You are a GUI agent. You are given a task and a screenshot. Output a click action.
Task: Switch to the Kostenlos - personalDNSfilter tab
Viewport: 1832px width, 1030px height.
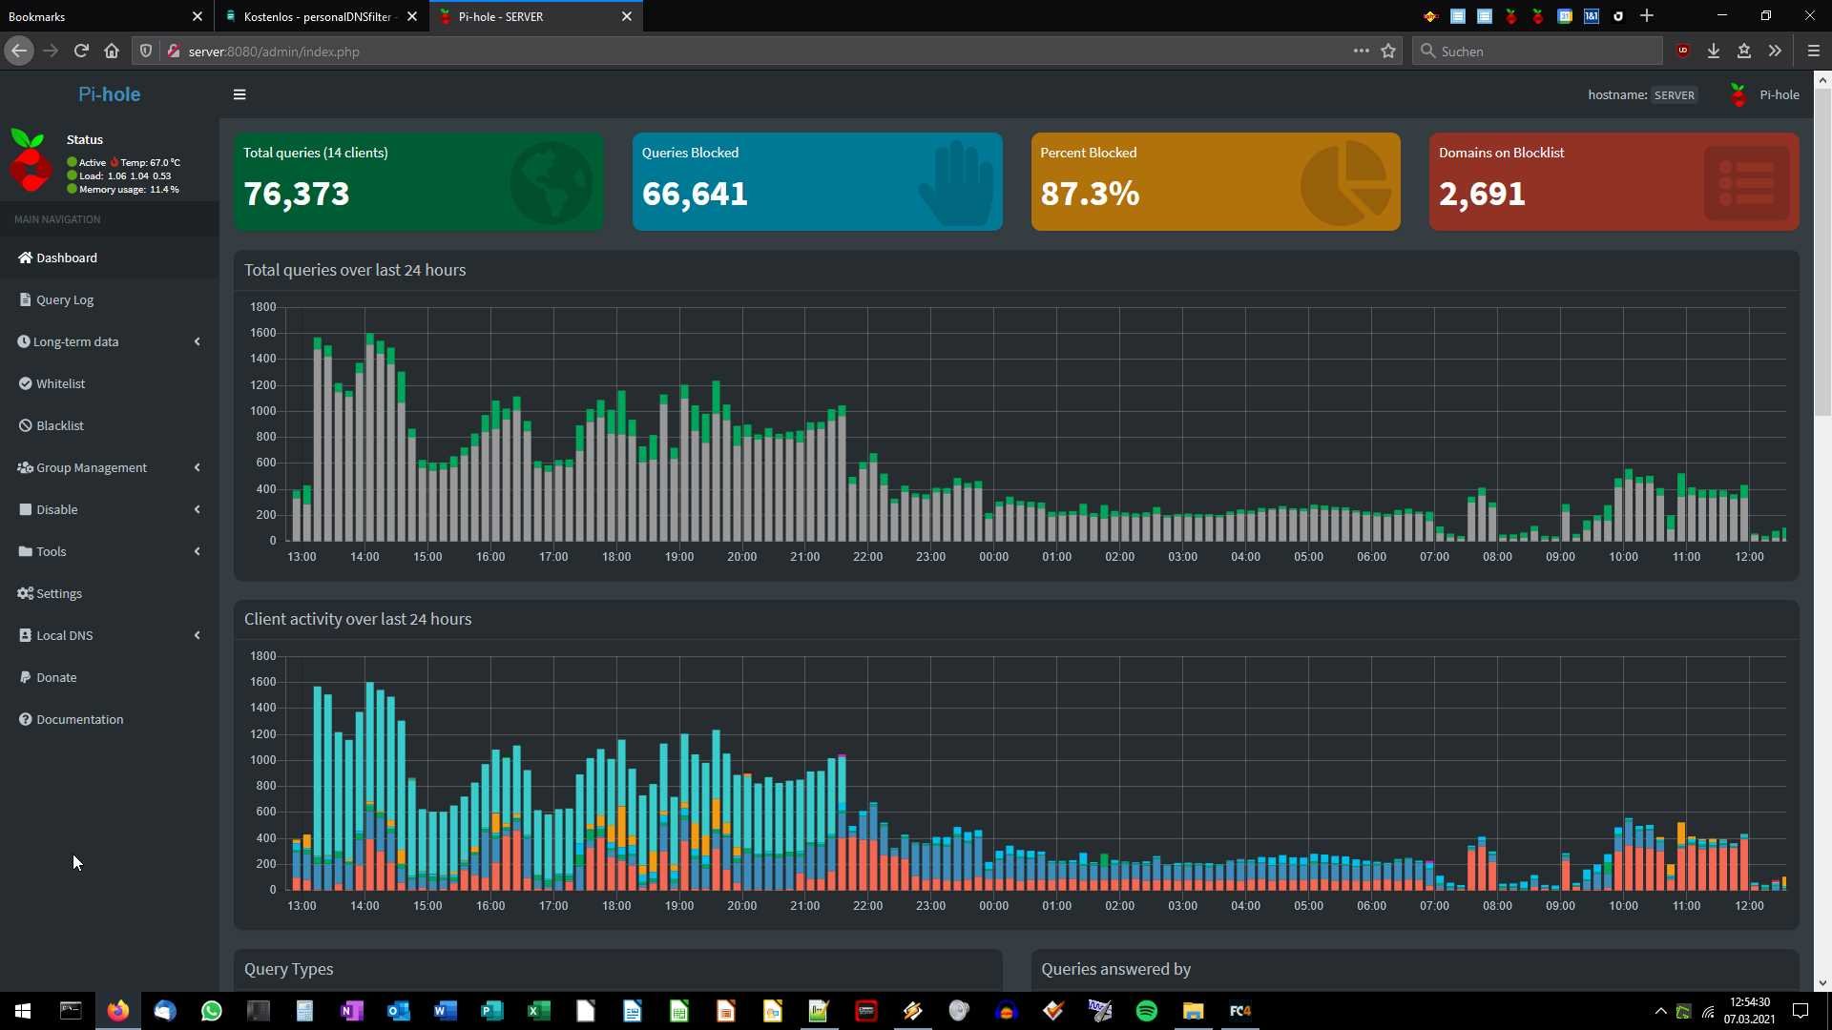321,16
